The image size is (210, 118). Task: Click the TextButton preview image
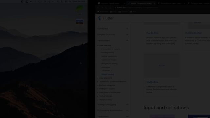(162, 65)
